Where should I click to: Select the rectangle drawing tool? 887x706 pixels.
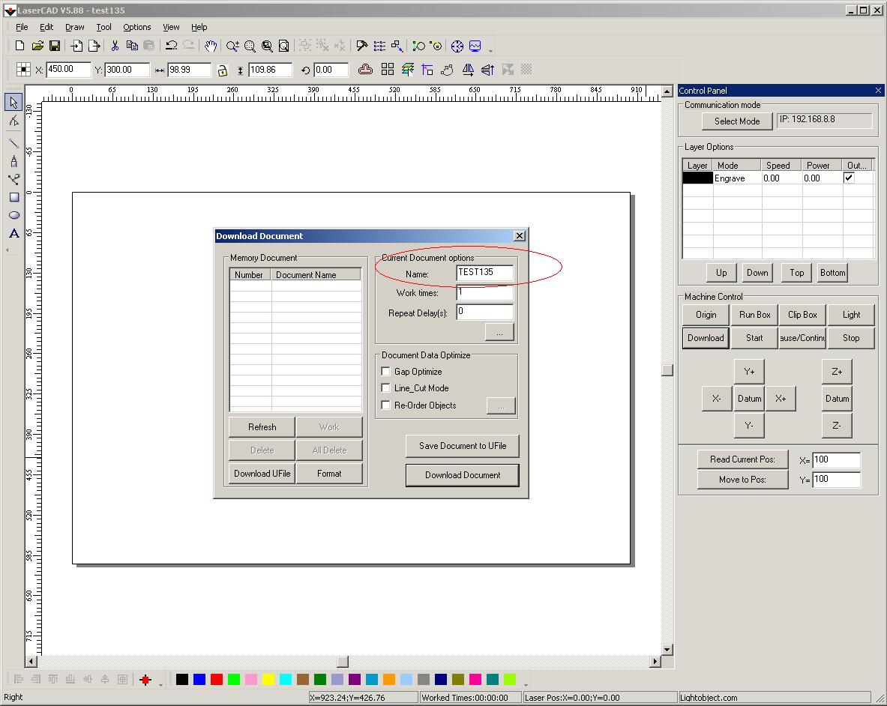coord(13,197)
